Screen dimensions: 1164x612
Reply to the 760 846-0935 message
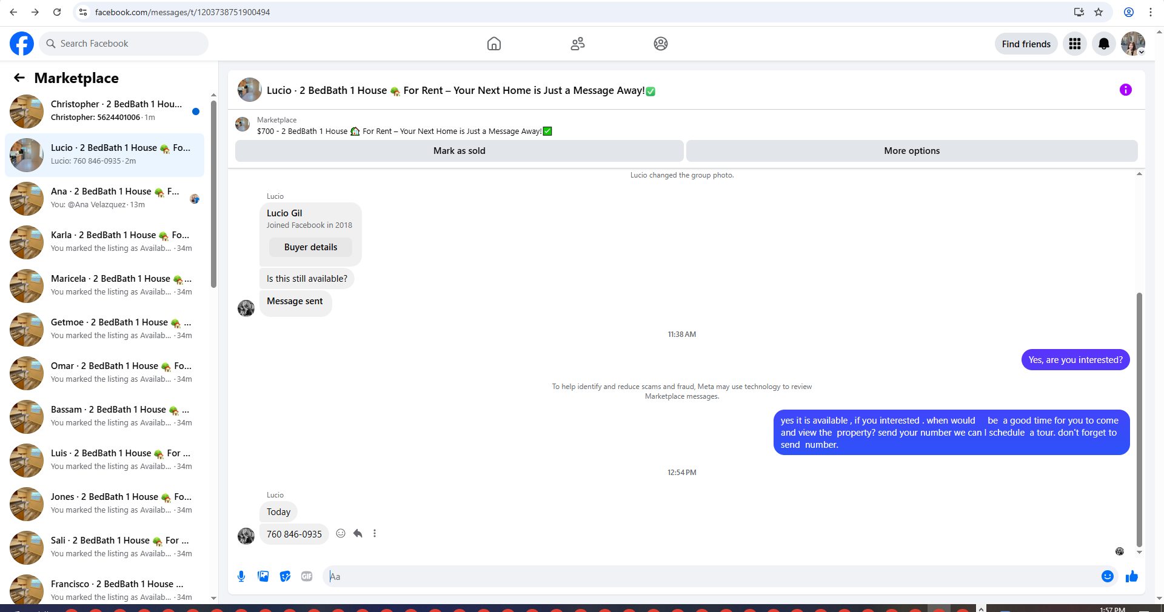(x=358, y=533)
